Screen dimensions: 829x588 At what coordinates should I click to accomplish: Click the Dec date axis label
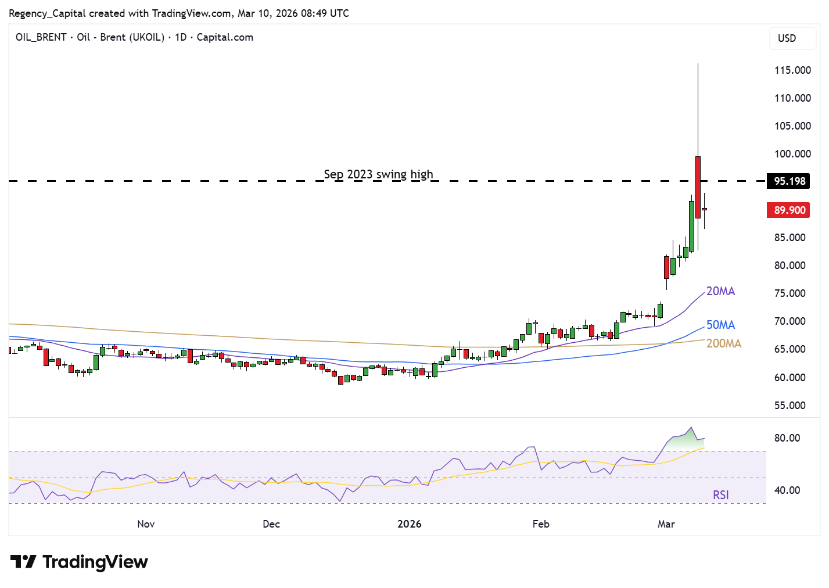(271, 524)
